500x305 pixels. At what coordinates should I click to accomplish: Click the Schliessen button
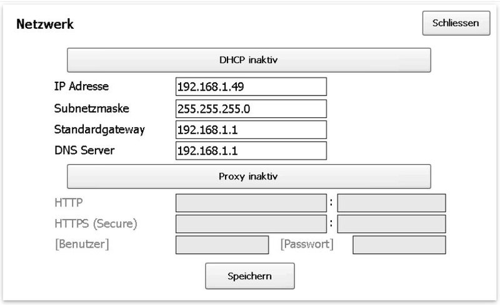coord(456,23)
